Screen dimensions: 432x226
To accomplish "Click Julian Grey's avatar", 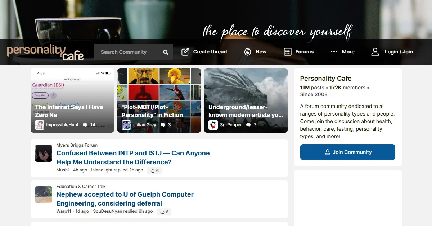I will 126,125.
